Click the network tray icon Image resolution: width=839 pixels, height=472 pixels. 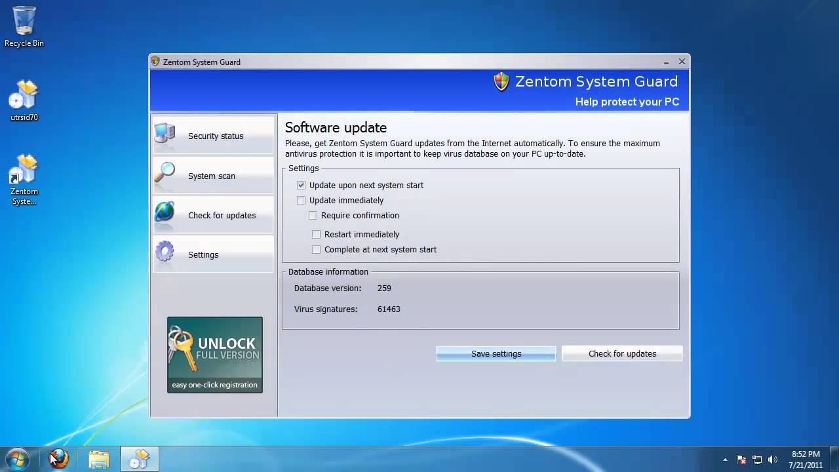coord(757,460)
